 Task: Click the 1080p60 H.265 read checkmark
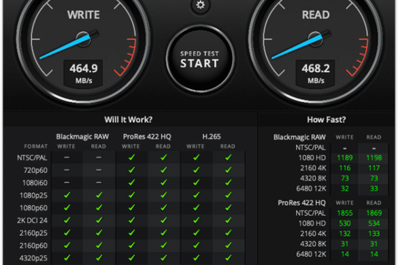[228, 208]
